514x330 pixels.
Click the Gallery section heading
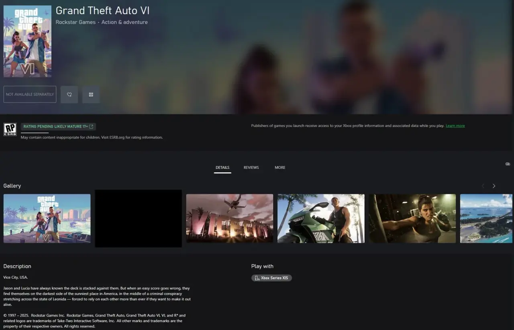point(12,186)
